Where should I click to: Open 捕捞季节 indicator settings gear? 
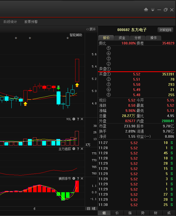point(74,179)
